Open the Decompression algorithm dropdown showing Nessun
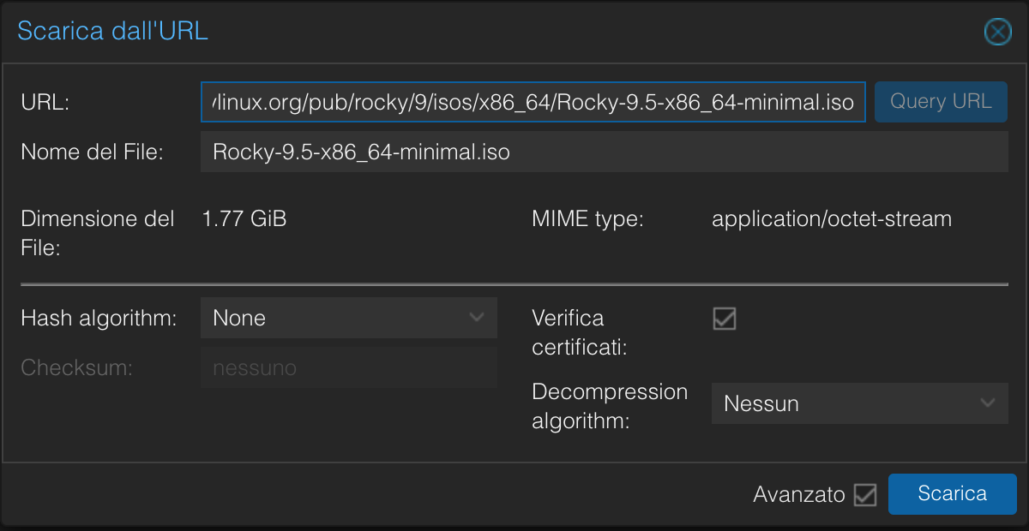The height and width of the screenshot is (531, 1029). [x=859, y=403]
